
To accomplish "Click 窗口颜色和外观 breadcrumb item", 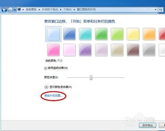I will click(x=86, y=10).
